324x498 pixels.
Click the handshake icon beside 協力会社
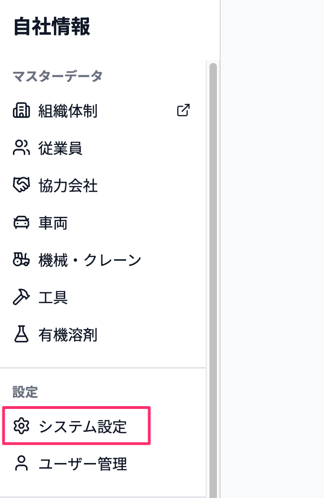click(x=21, y=185)
